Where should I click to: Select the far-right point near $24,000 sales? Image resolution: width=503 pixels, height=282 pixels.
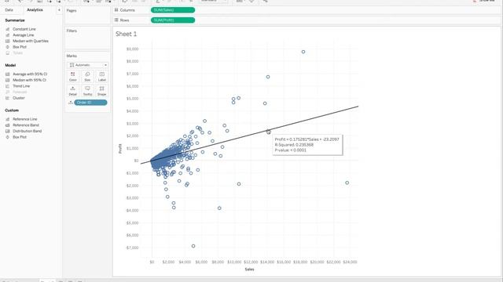(347, 183)
